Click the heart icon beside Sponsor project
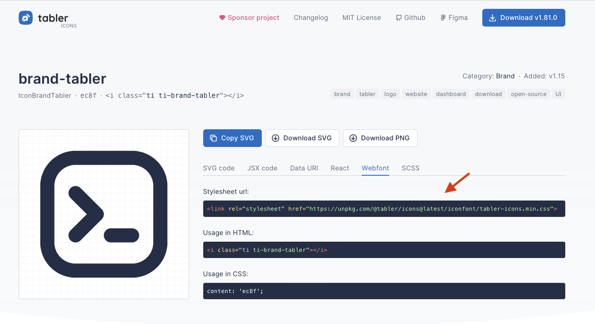Screen dimensions: 595x324 [x=222, y=17]
